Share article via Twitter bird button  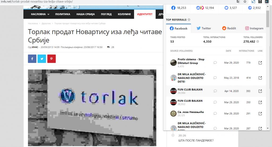42,59
